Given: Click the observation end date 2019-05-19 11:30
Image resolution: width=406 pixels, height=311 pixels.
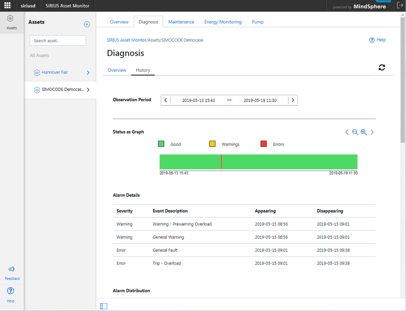Looking at the screenshot, I should (260, 100).
